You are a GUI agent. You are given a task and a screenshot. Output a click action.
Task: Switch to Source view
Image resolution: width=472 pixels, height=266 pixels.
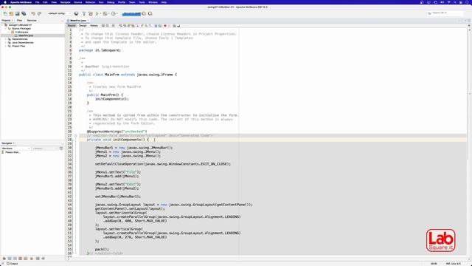[72, 26]
